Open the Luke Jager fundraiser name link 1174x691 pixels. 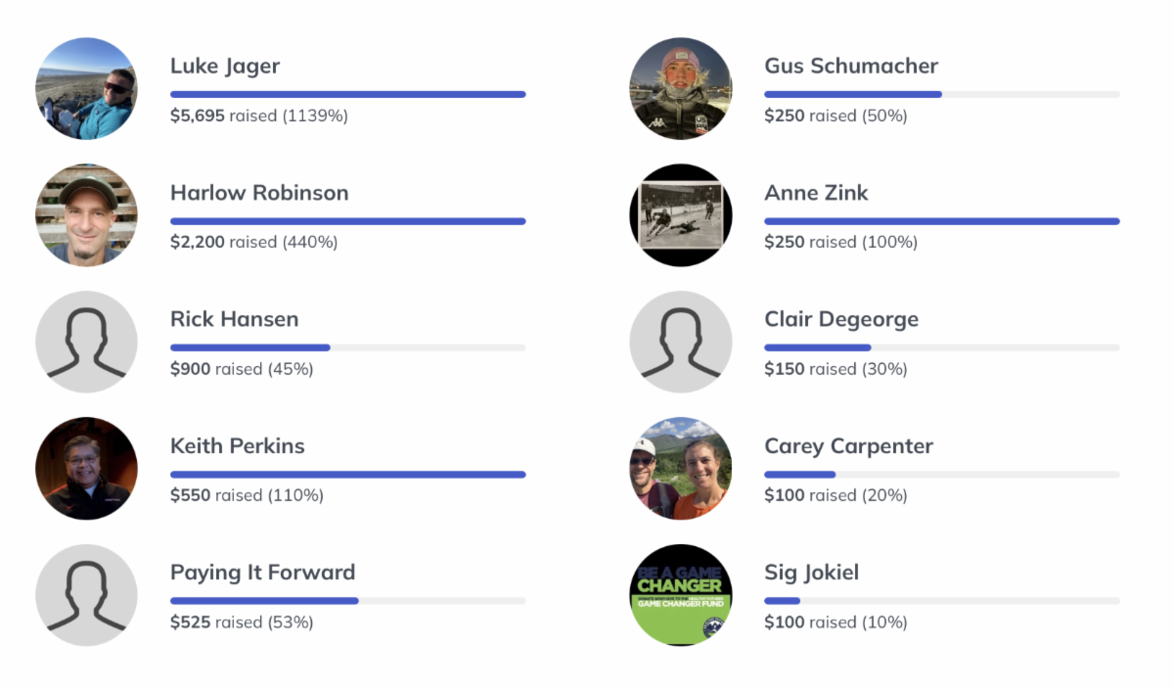pos(225,67)
